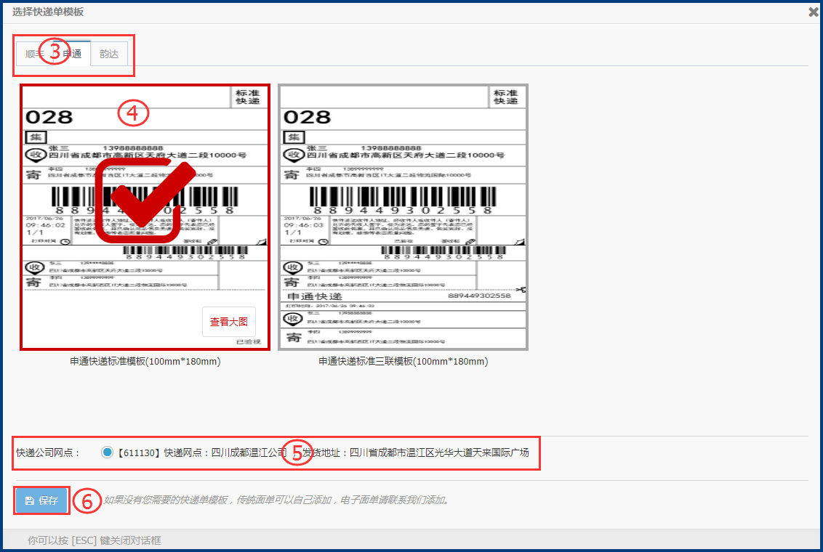
Task: Select the 【611130】 courier outlet radio button
Action: (x=107, y=452)
